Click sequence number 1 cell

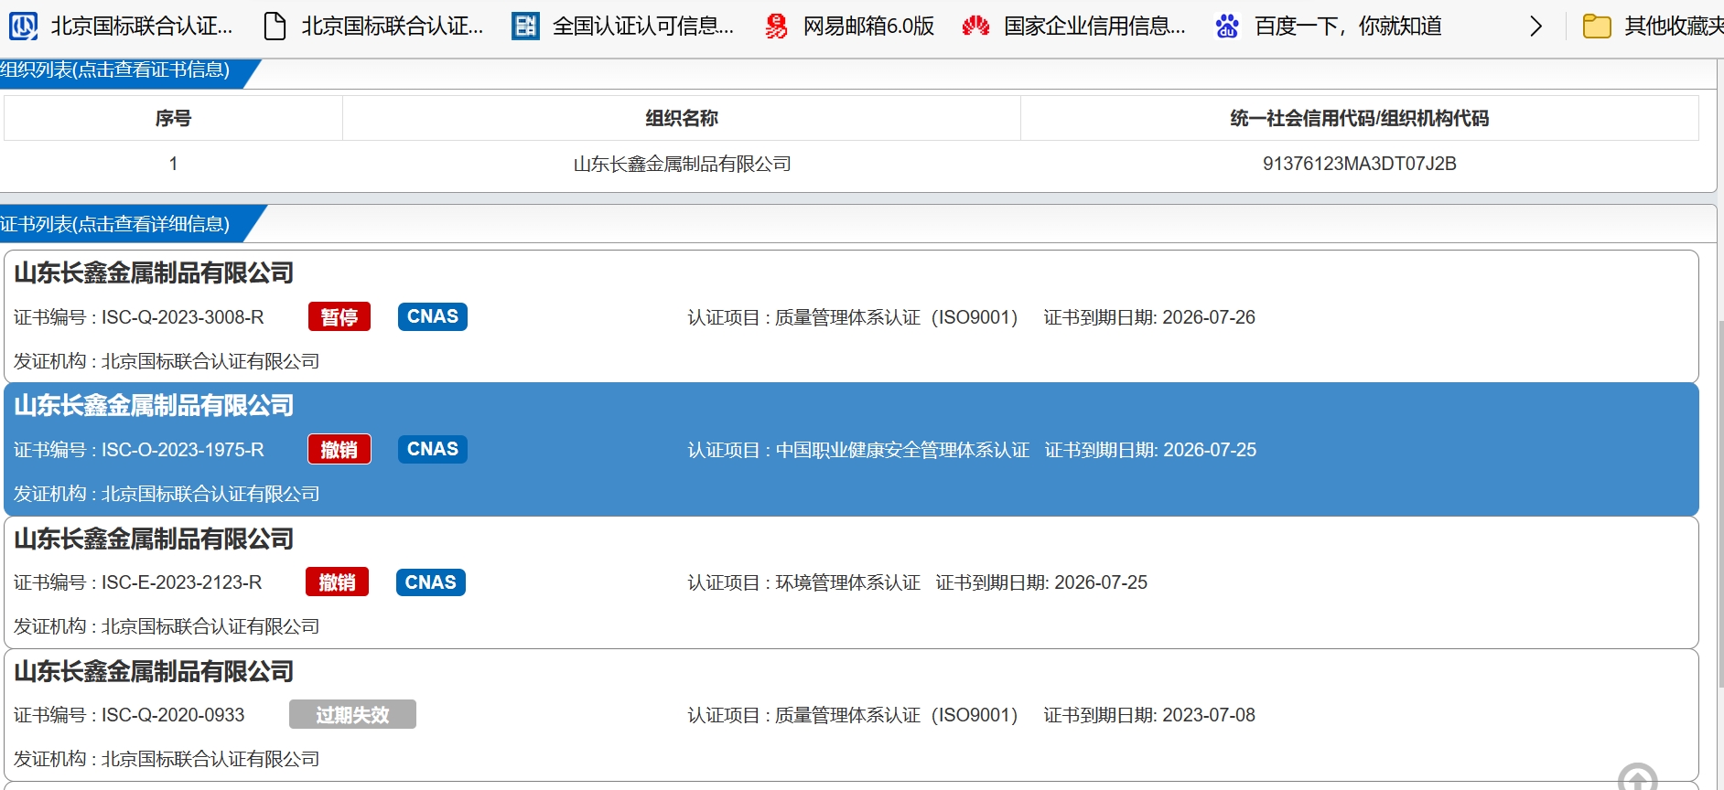[173, 164]
